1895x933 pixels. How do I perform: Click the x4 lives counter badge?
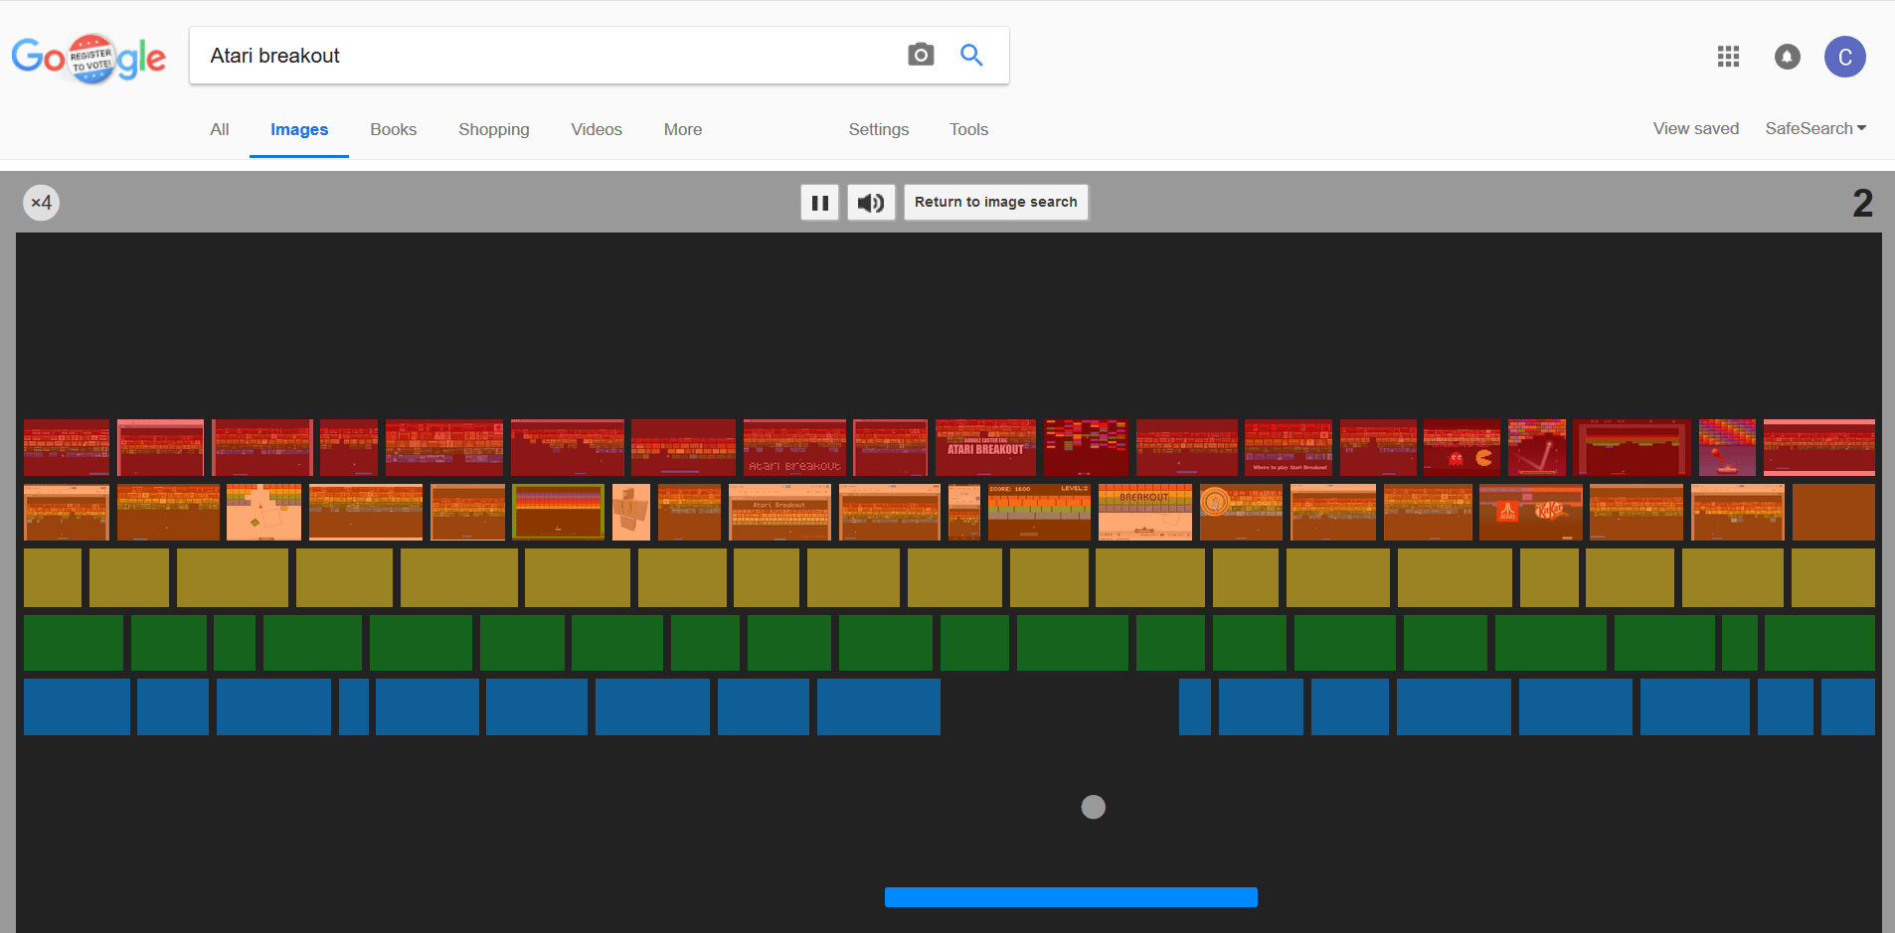pyautogui.click(x=41, y=203)
